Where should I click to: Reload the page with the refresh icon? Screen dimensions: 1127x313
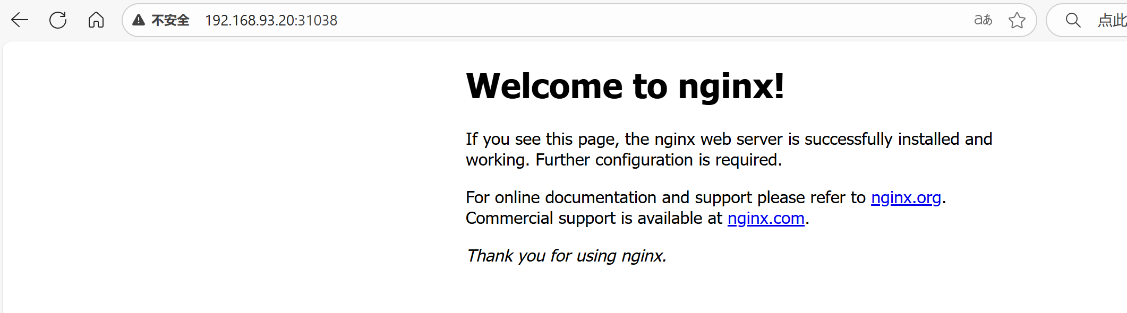[58, 20]
